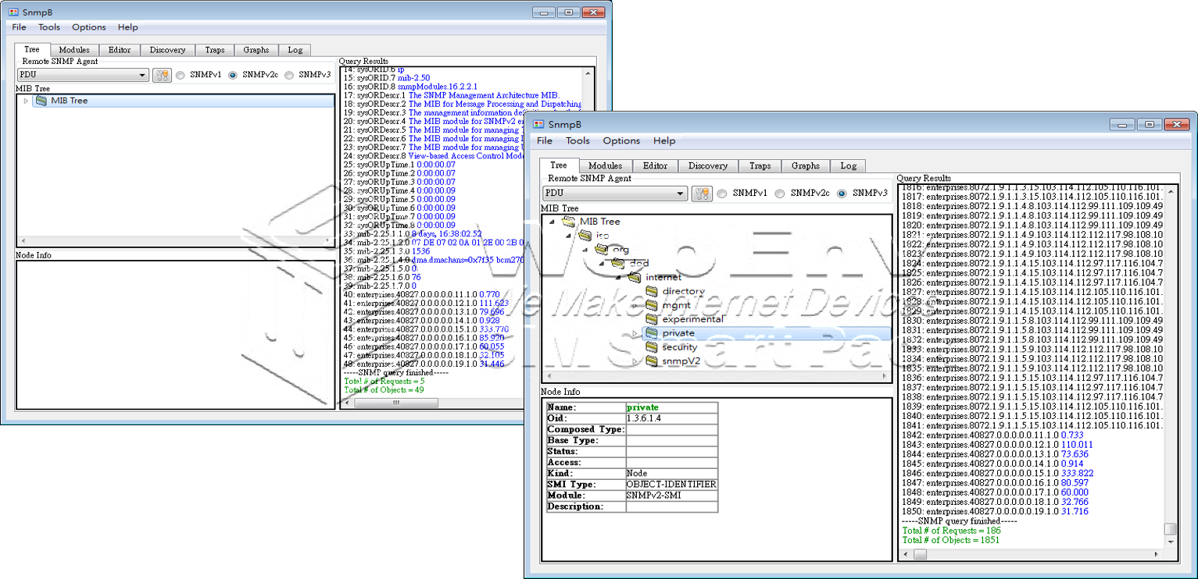Image resolution: width=1198 pixels, height=579 pixels.
Task: Select SNMPv3 radio in back window
Action: coord(289,76)
